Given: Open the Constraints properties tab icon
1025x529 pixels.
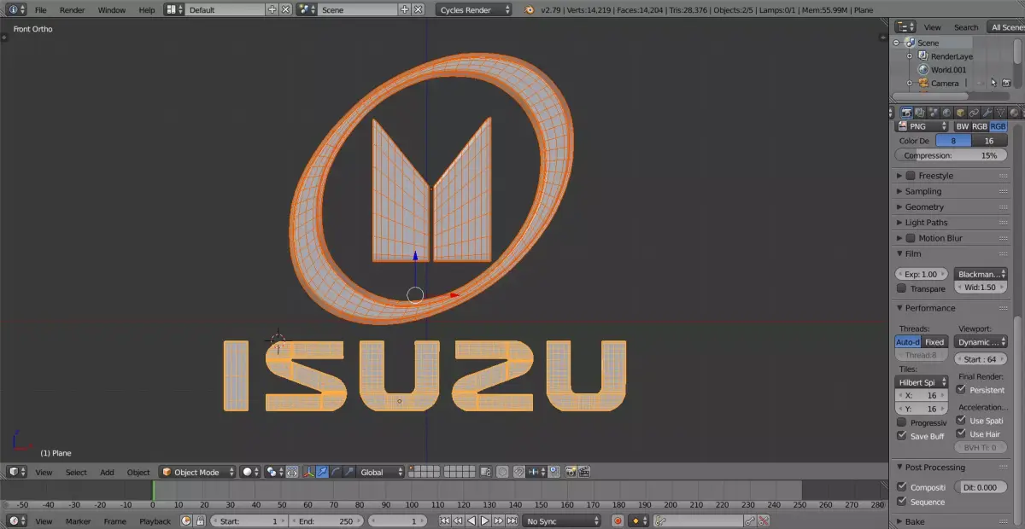Looking at the screenshot, I should point(974,112).
